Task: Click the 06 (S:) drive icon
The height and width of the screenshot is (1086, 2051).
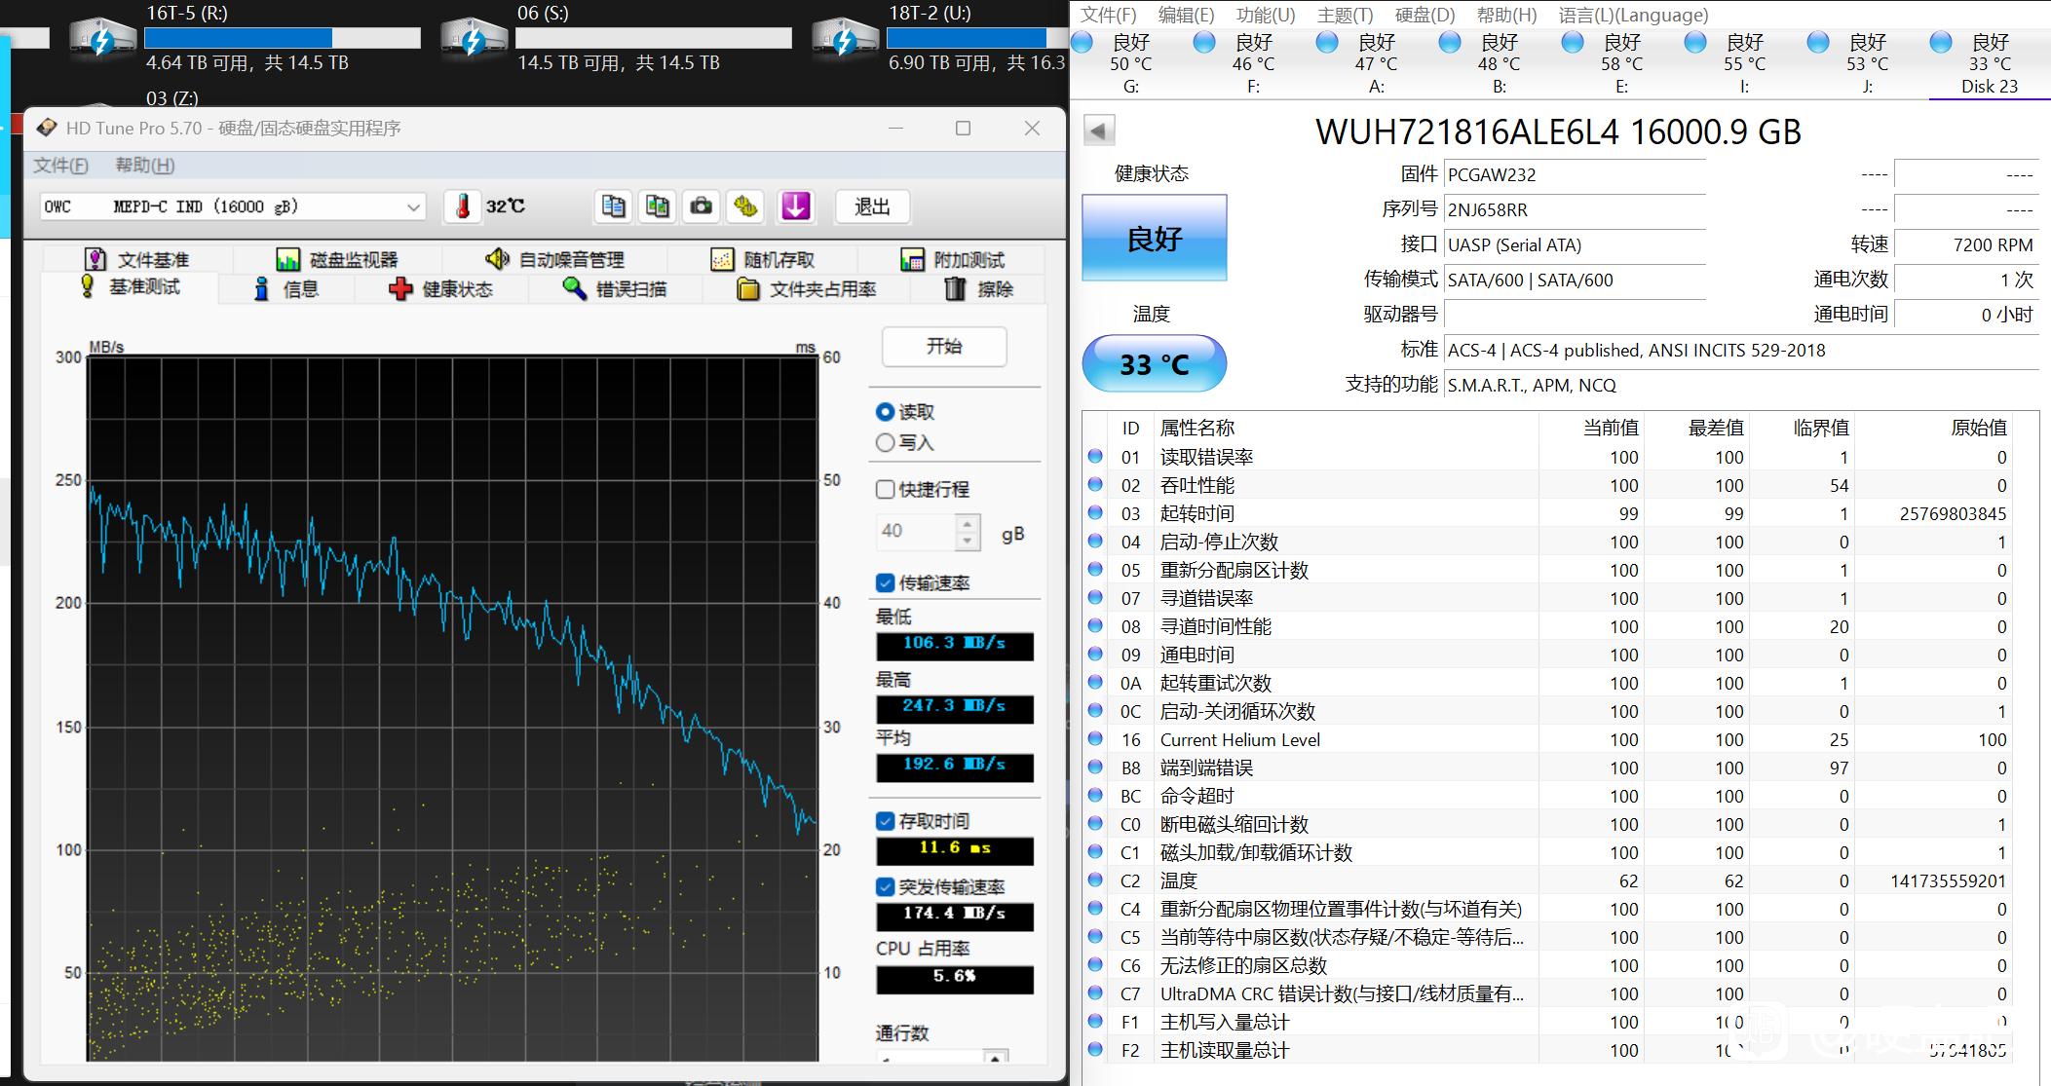Action: [x=473, y=39]
